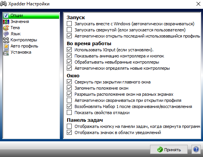Screen dimensions: 203x157
Task: Enable Запускать свернутой checkbox
Action: (x=69, y=30)
